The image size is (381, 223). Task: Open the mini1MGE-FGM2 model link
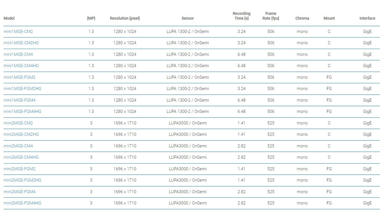coord(19,77)
